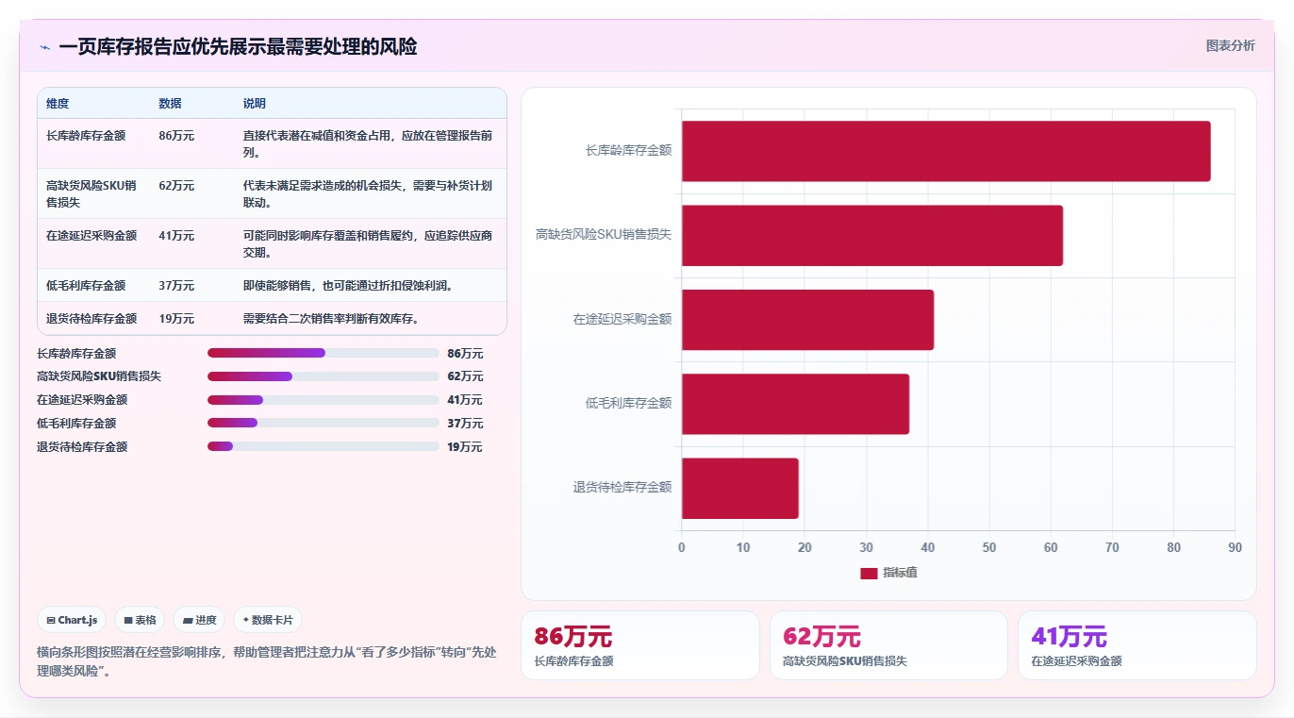Screen dimensions: 1294x718
Task: Click the 高缺货风险SKU销售损失 progress bar
Action: coord(323,376)
